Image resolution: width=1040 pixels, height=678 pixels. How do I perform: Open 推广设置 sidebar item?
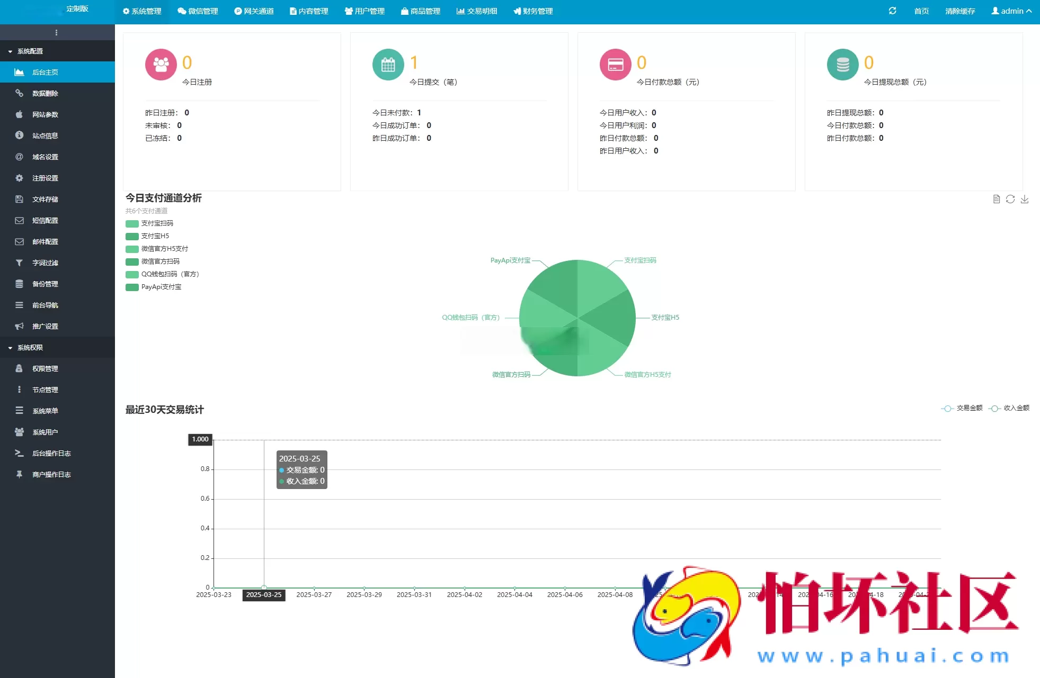click(x=45, y=326)
